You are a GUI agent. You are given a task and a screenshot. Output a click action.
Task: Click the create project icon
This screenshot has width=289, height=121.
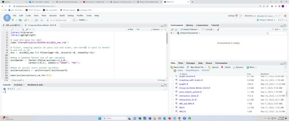click(20, 20)
